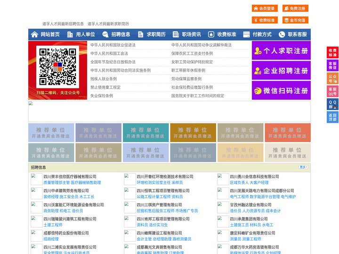Viewport: 339px width, 254px height.
Task: Open 中华人民共和国劳动合同法实施条例 article
Action: 121,71
